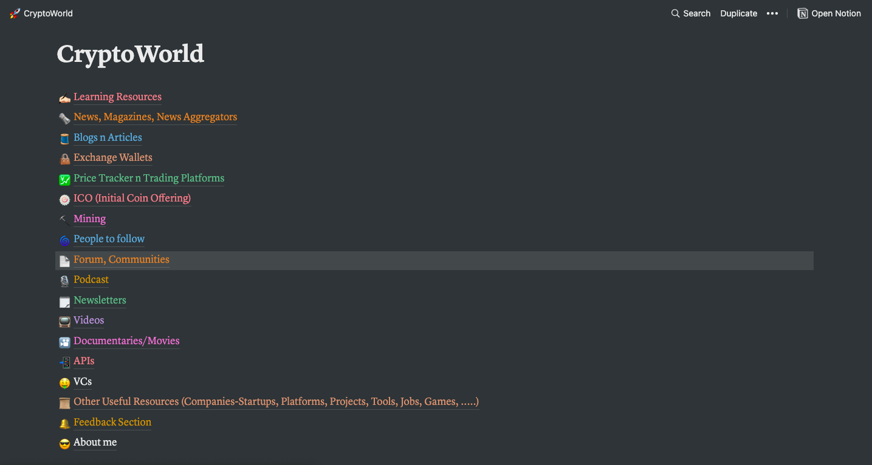Click the page icon beside Forum, Communities
This screenshot has height=465, width=872.
point(64,260)
